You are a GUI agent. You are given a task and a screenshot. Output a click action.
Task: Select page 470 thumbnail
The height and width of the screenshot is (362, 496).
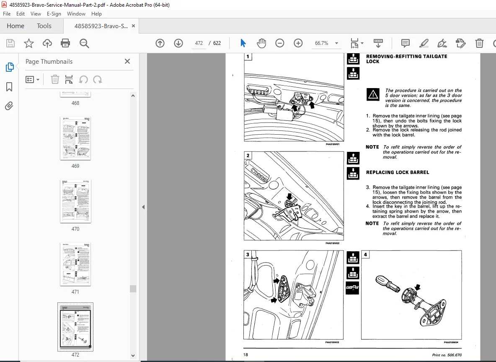click(75, 201)
